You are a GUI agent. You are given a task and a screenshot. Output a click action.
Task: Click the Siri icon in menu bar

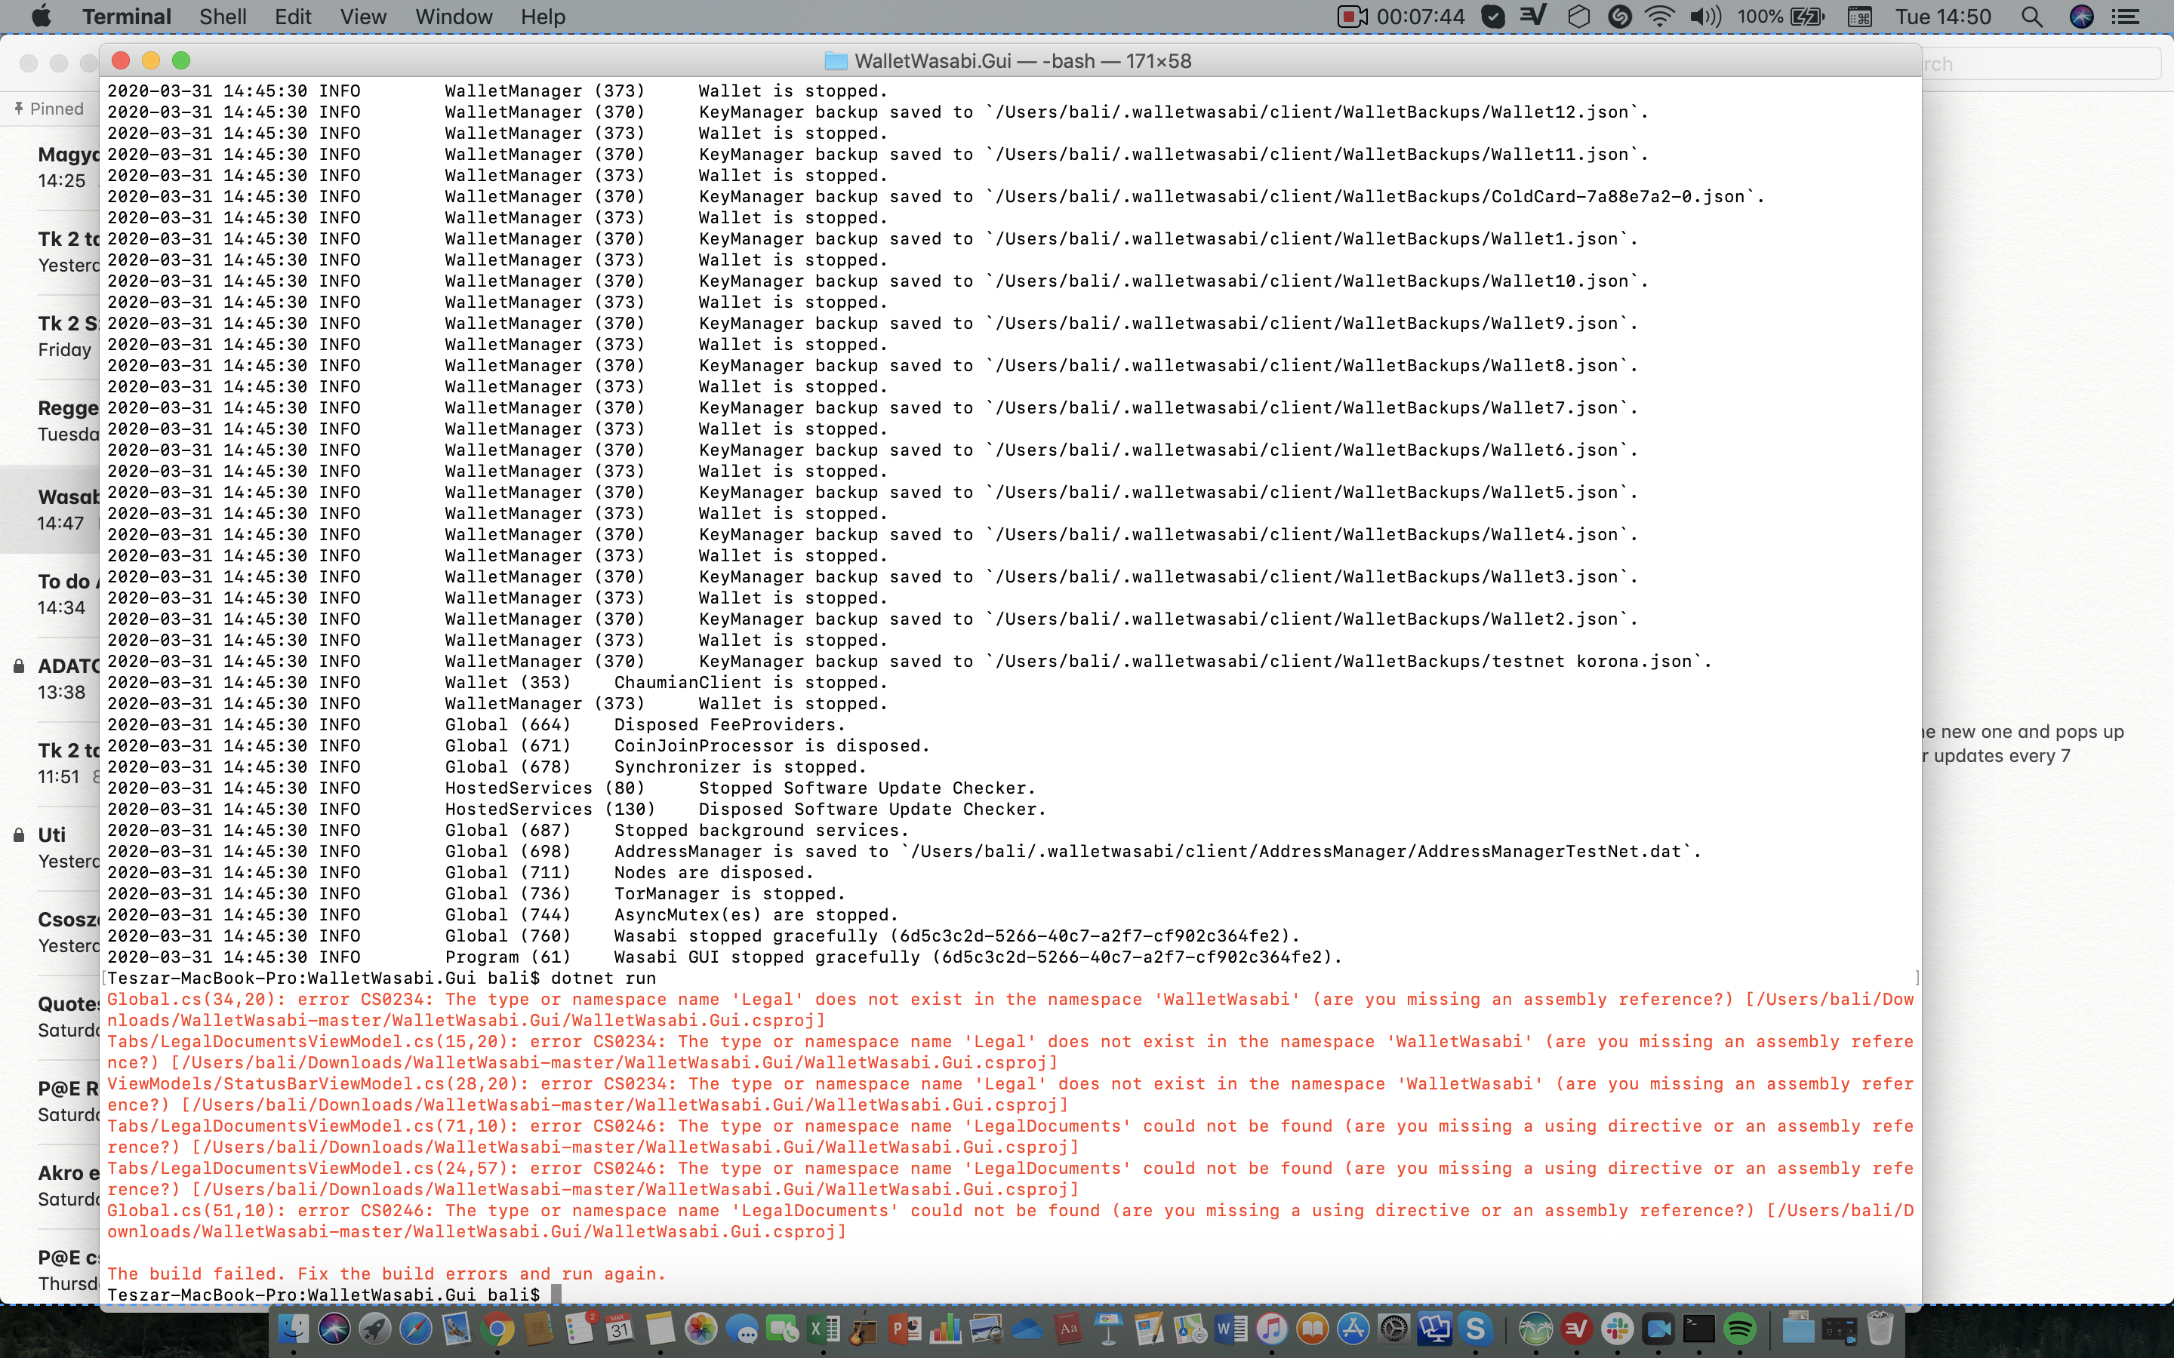click(2081, 17)
